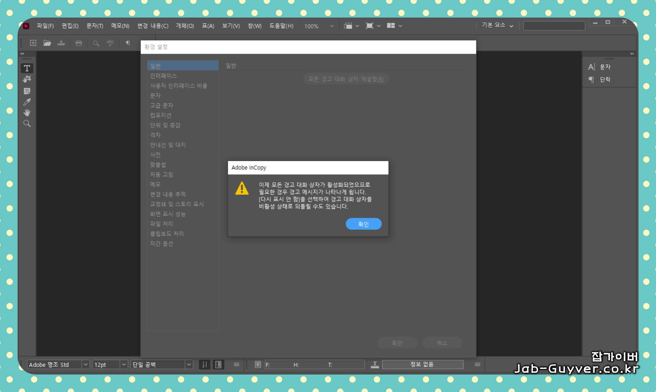Select 인터페이스 in preferences list
This screenshot has height=392, width=656.
pos(183,76)
